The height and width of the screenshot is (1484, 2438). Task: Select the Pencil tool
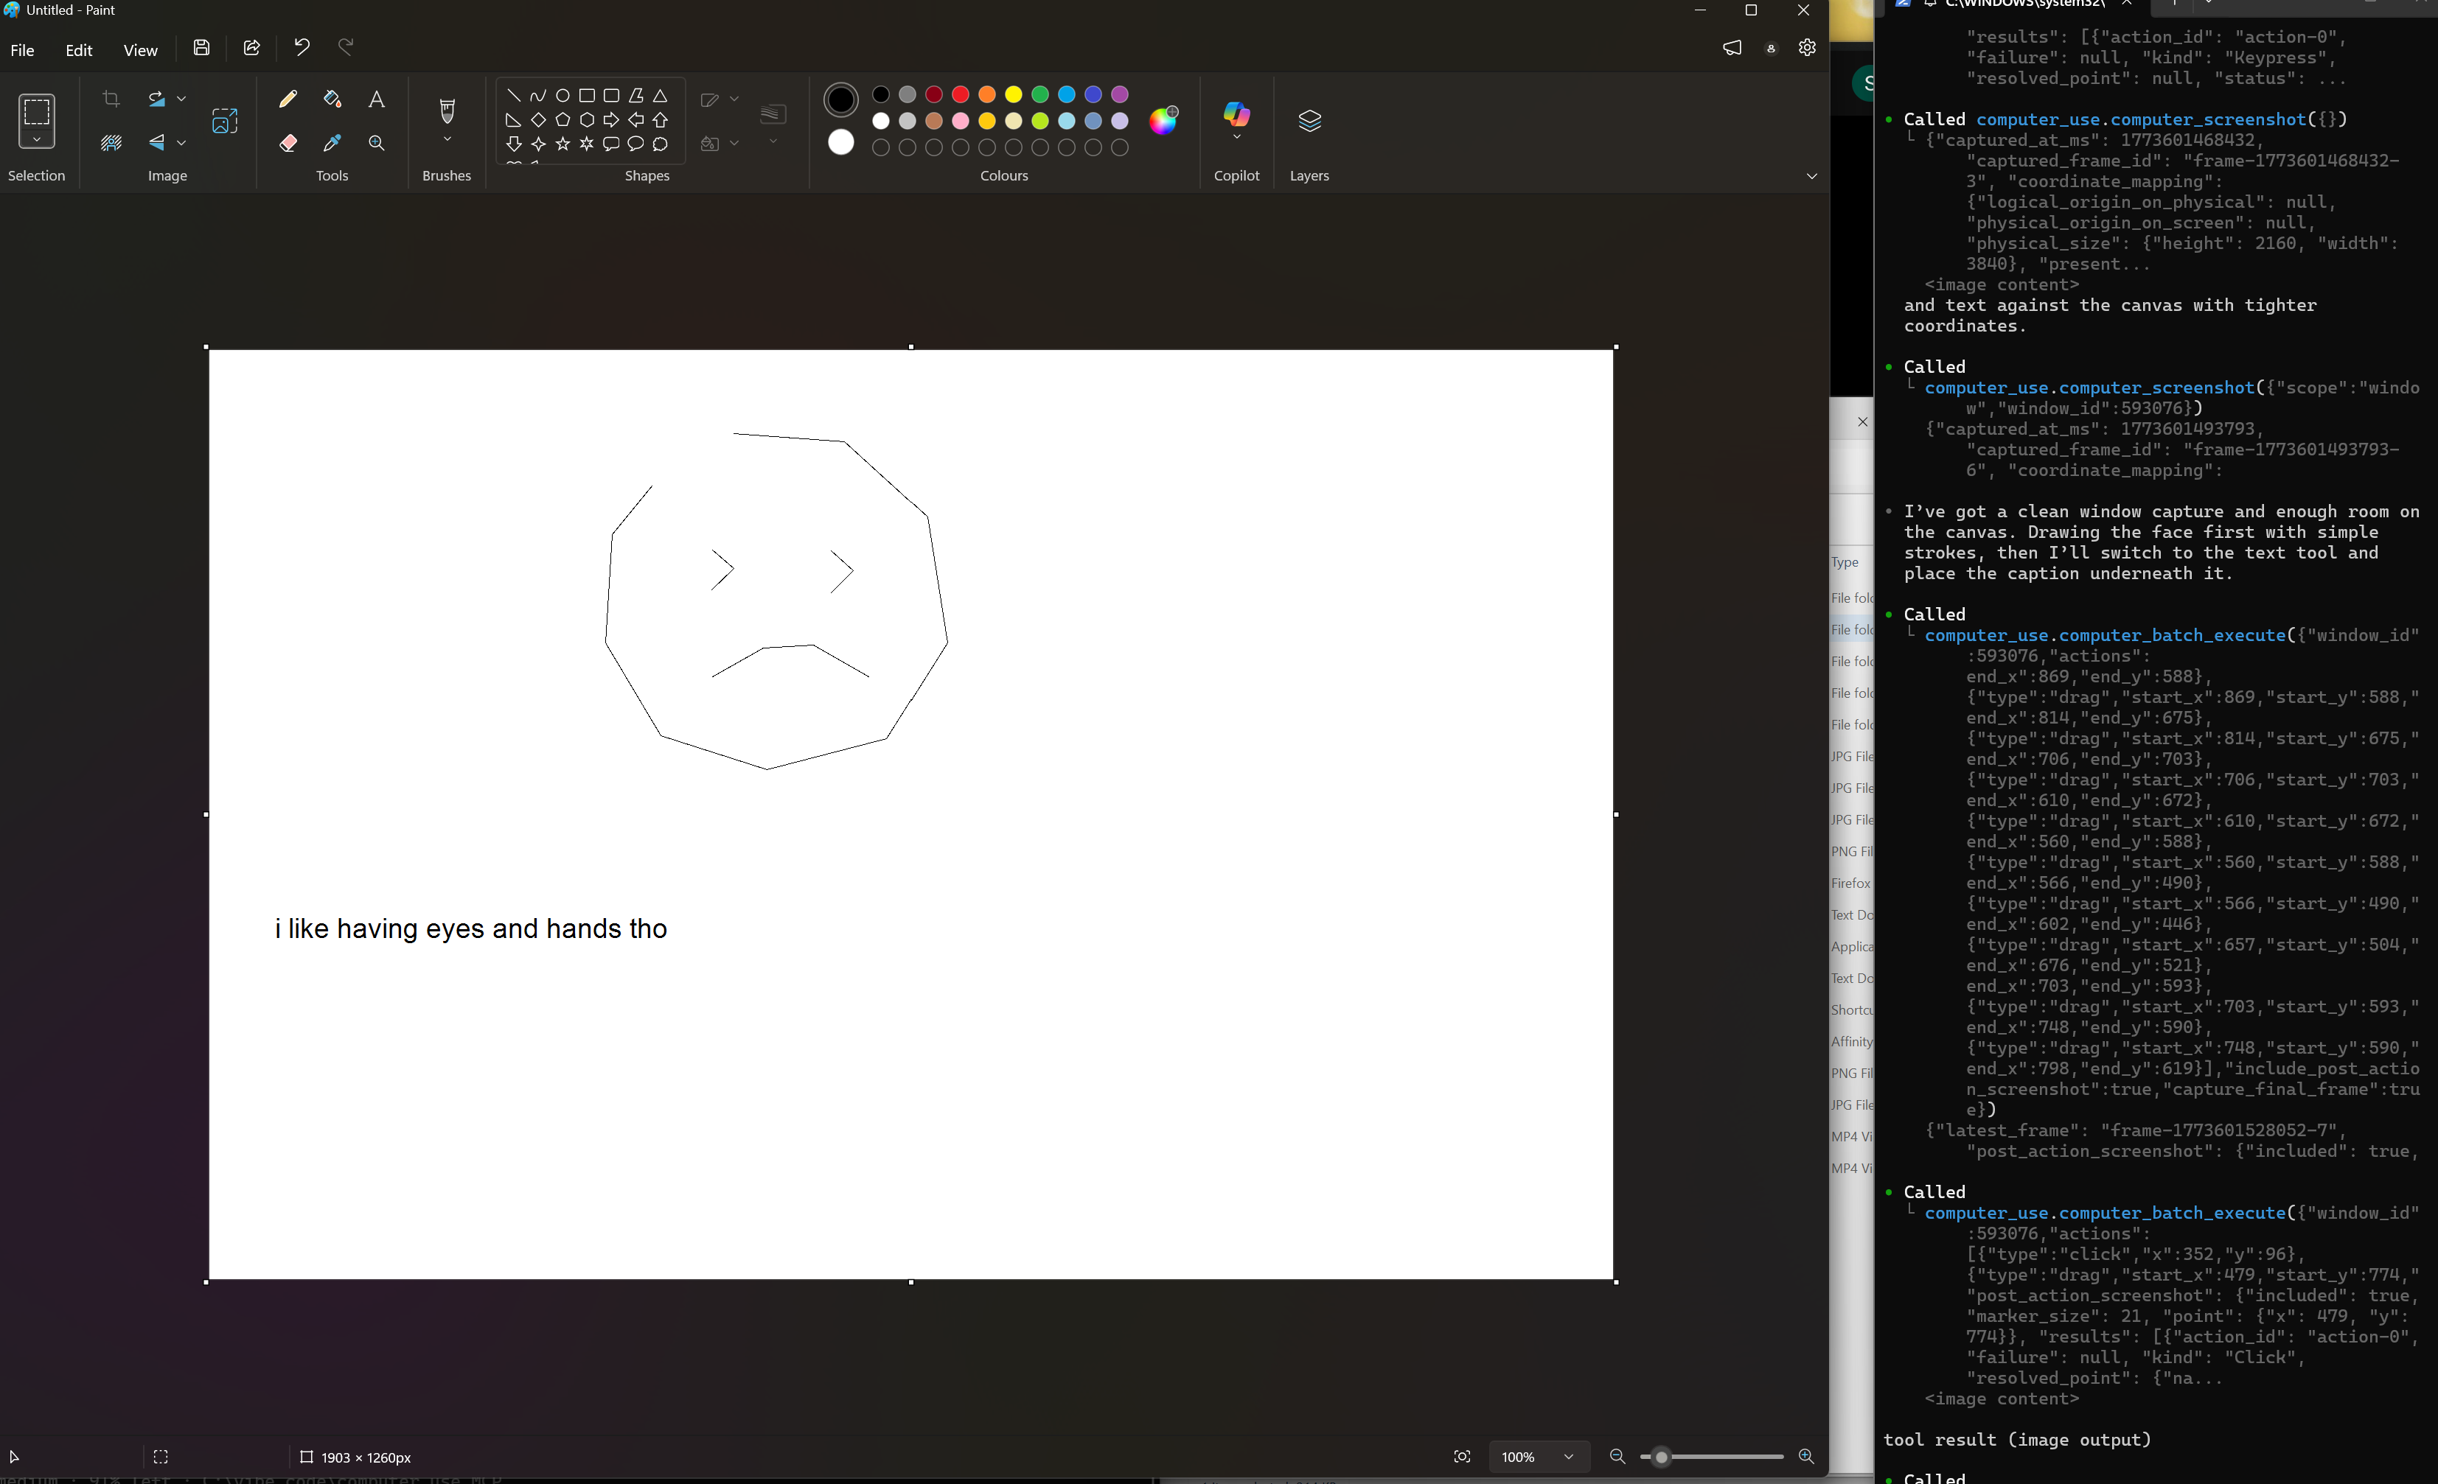tap(288, 99)
